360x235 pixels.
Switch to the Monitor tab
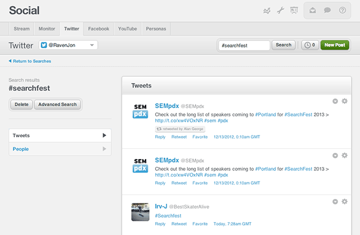point(47,29)
